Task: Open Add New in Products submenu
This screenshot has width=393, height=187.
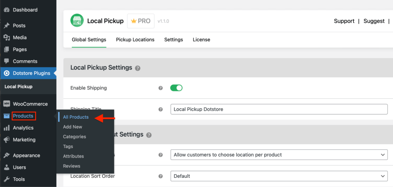Action: [x=73, y=127]
